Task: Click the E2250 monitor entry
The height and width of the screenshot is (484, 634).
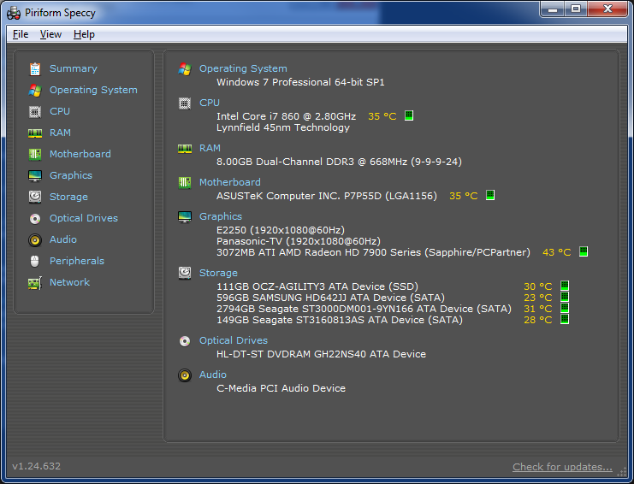Action: (280, 230)
